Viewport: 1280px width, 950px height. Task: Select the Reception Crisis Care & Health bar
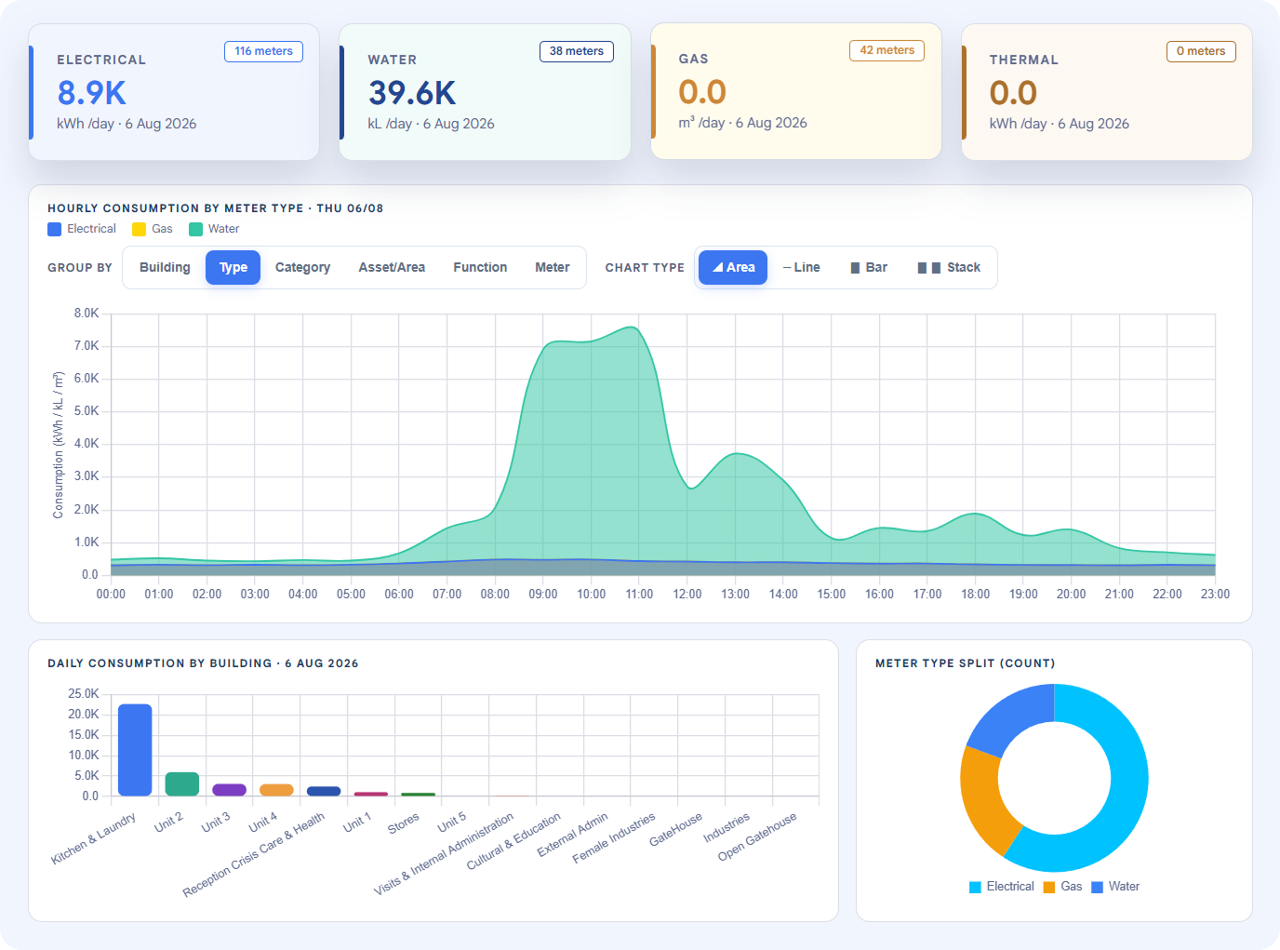click(x=324, y=791)
